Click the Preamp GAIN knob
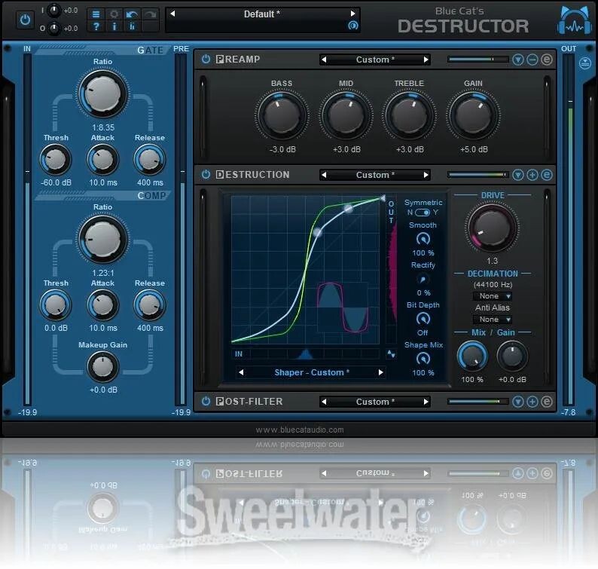 [473, 115]
